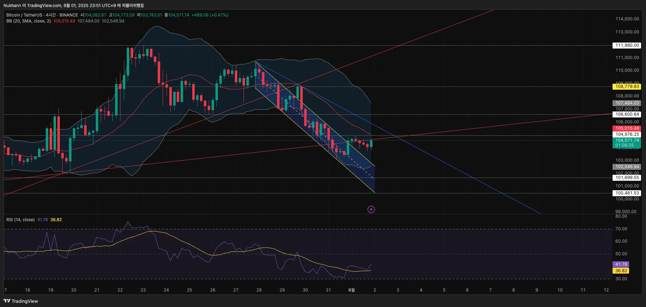Click the date 22 on the time axis
646x307 pixels.
click(120, 290)
